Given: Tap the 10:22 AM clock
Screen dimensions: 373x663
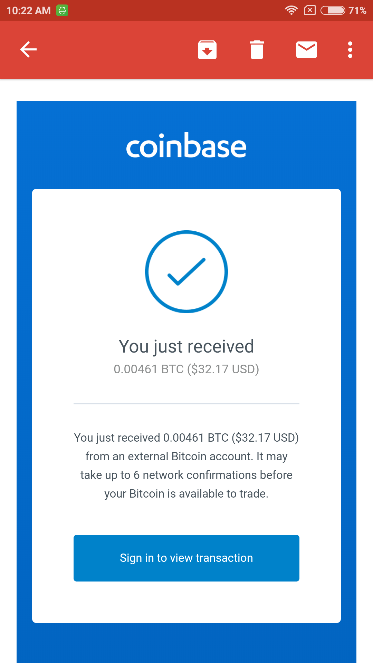Looking at the screenshot, I should pyautogui.click(x=29, y=10).
